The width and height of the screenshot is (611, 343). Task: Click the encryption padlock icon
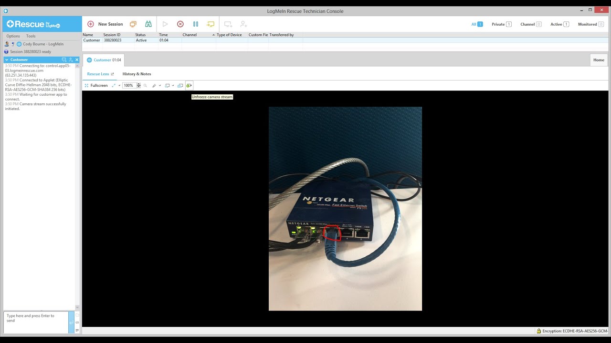(x=539, y=331)
